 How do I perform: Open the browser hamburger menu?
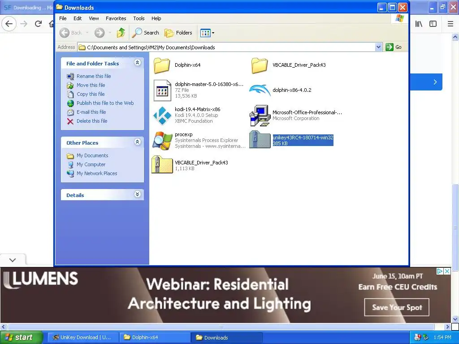point(450,24)
